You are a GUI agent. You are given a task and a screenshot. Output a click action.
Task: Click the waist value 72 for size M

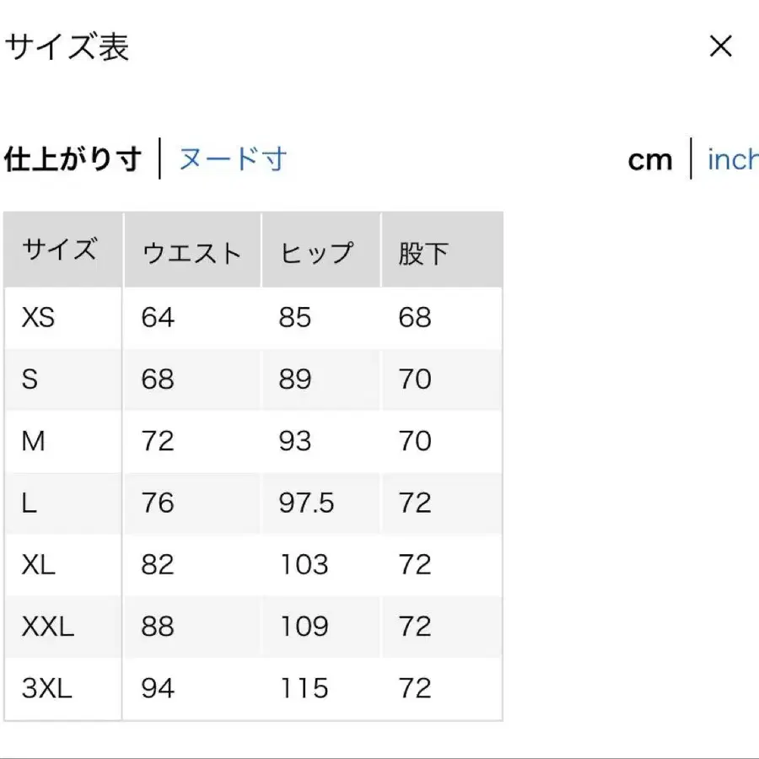click(157, 441)
